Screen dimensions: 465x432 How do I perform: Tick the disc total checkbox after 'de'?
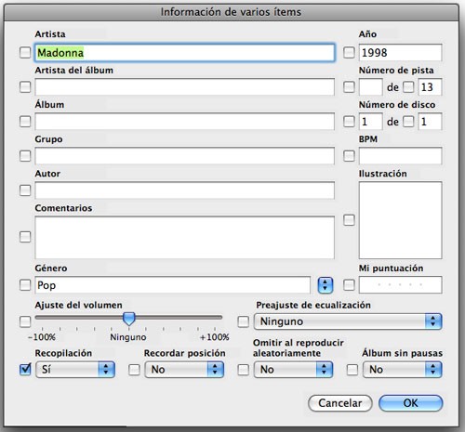[x=408, y=122]
